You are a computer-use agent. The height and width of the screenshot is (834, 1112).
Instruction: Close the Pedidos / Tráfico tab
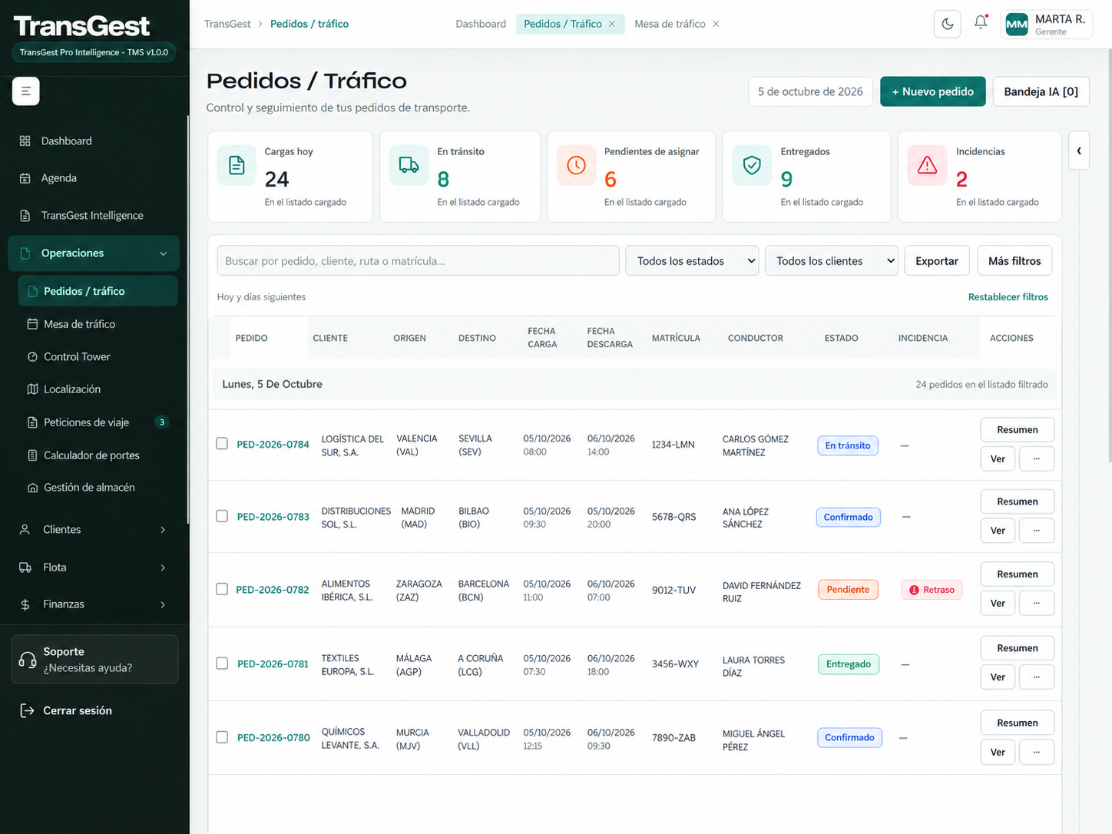612,24
